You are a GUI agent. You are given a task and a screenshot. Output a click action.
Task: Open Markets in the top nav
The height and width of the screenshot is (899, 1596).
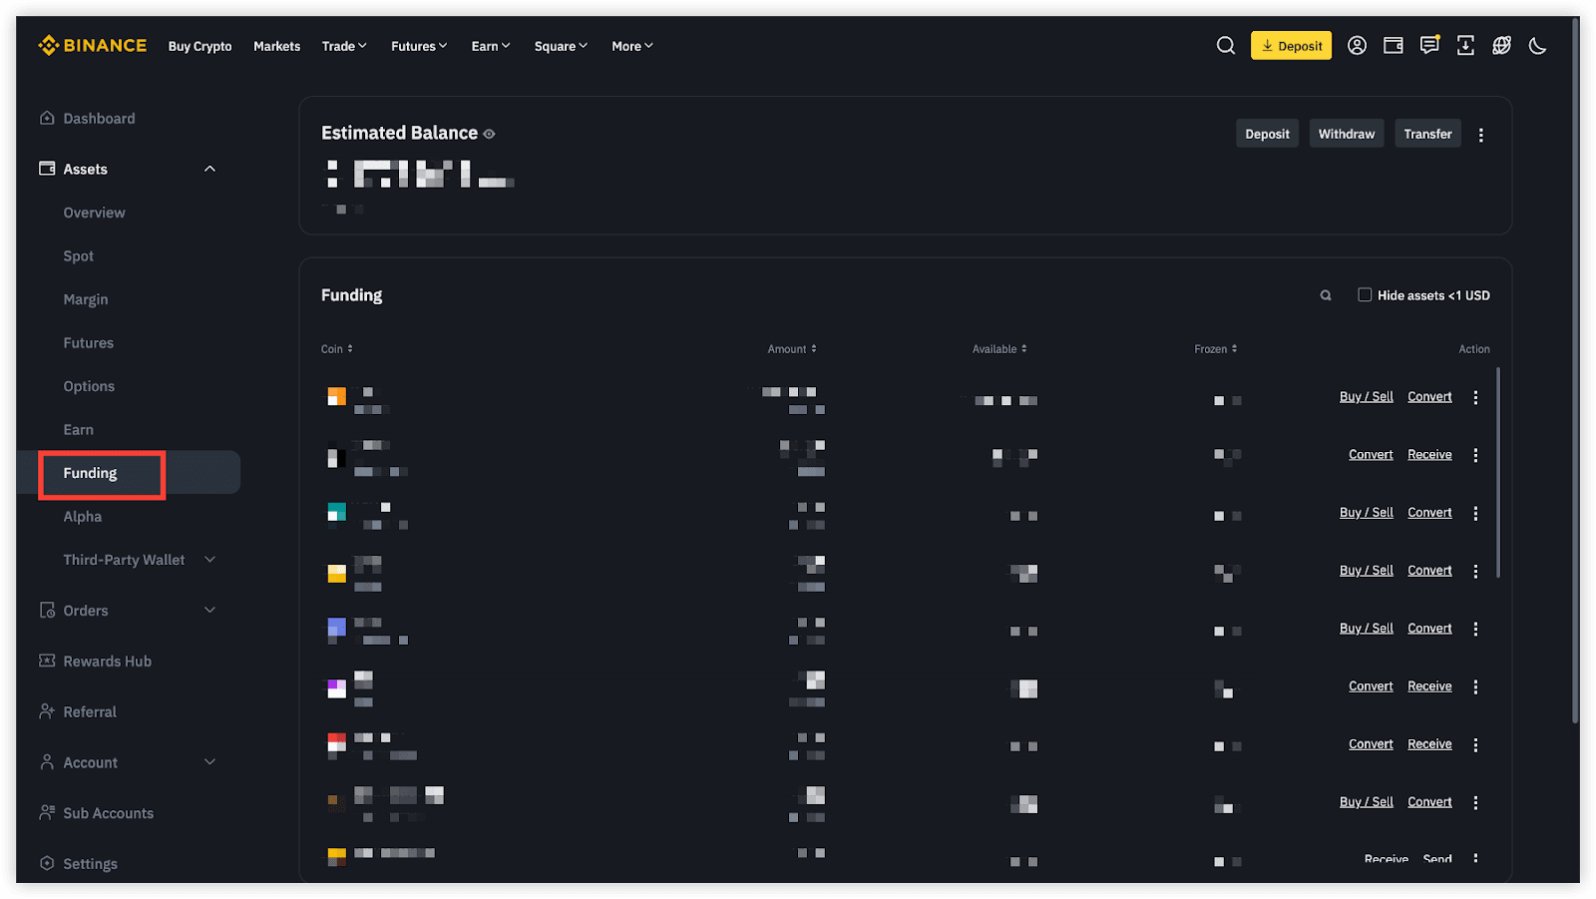click(276, 46)
